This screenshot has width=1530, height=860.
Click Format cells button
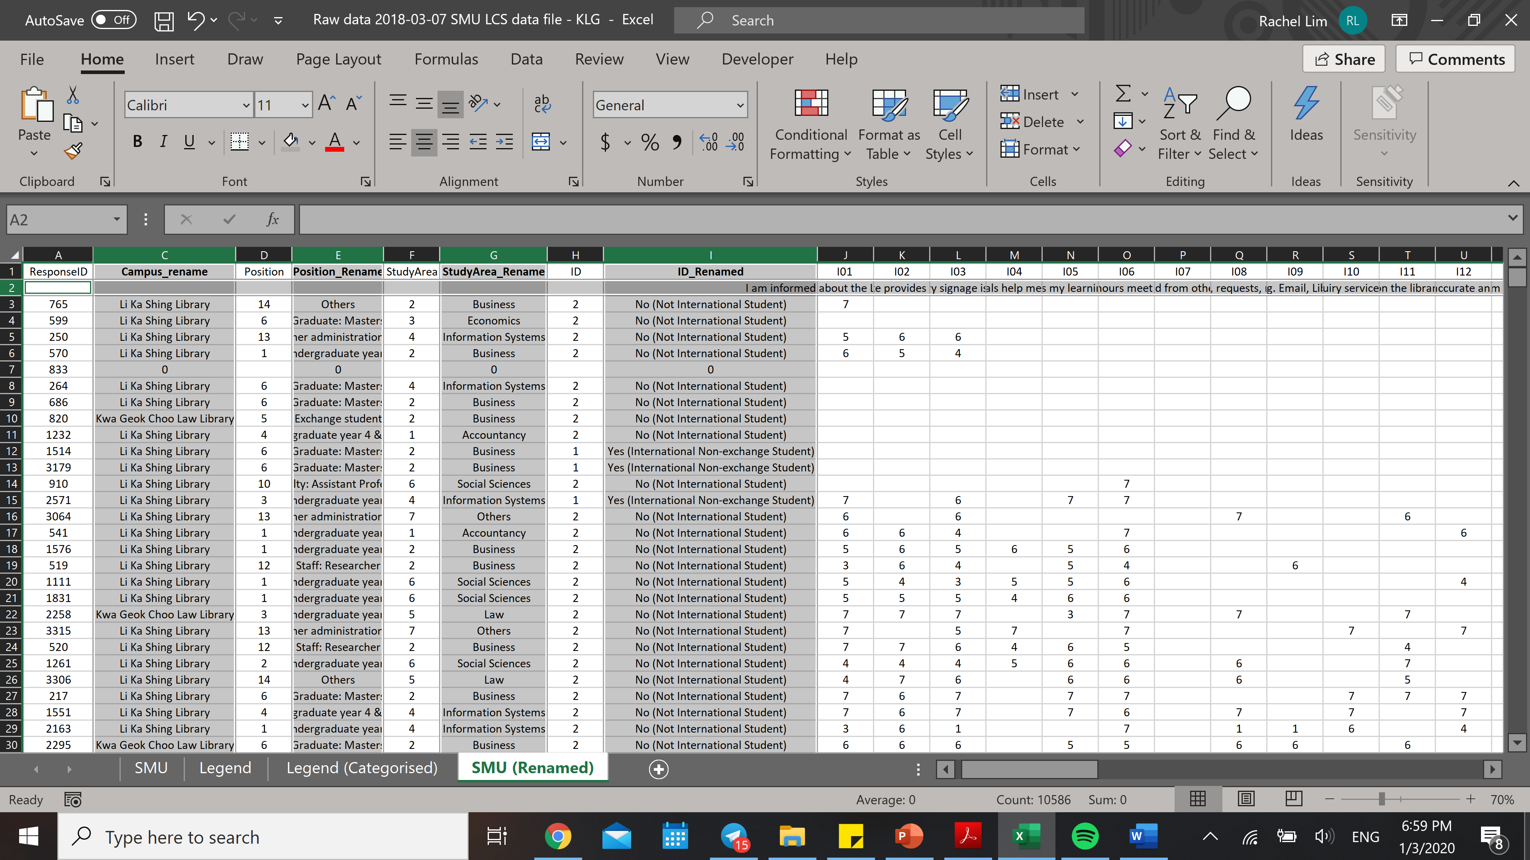[1041, 149]
